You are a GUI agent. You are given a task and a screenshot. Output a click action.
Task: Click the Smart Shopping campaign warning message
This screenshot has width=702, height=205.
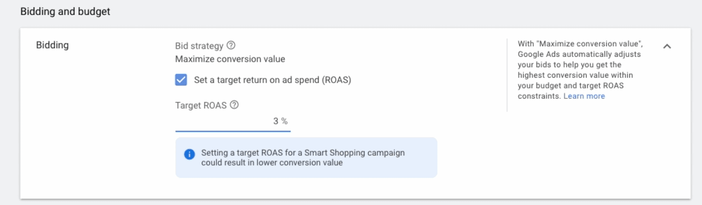pos(303,158)
